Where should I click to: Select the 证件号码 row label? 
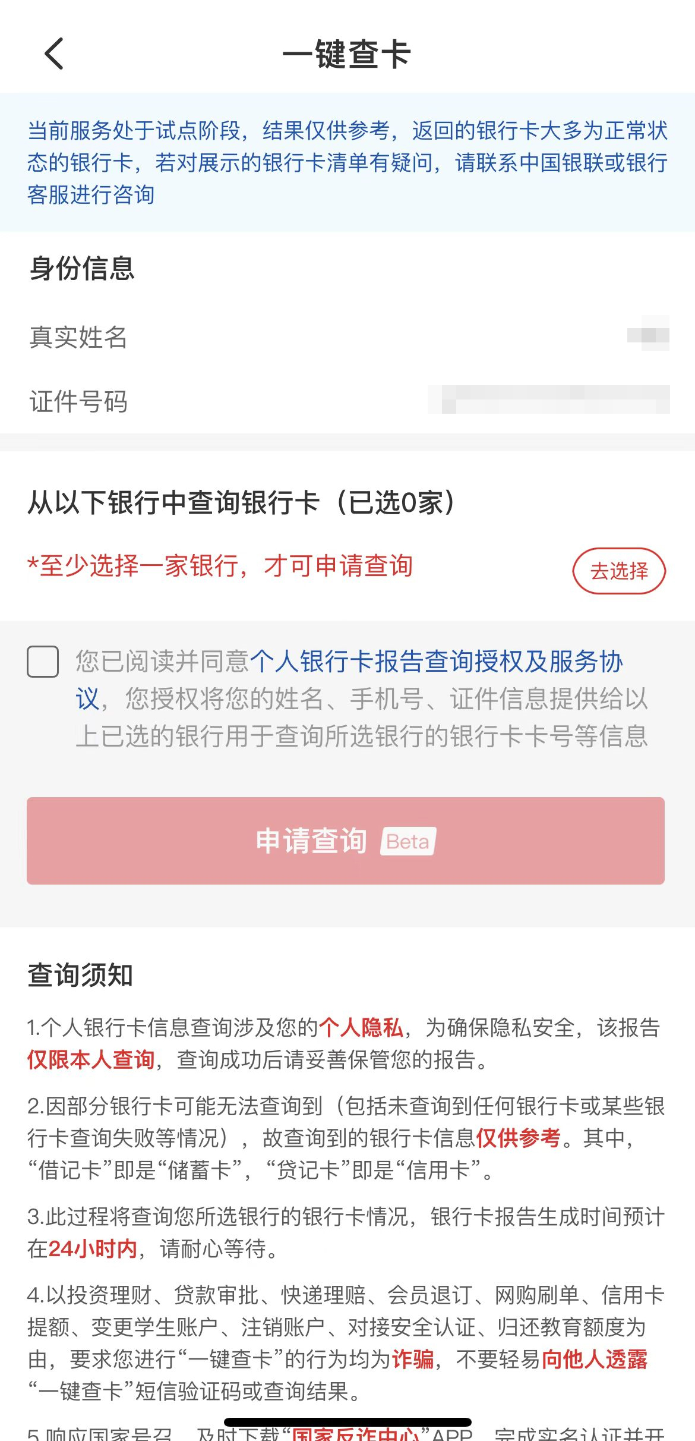coord(78,401)
